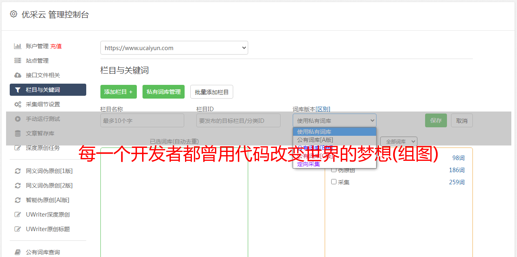This screenshot has height=257, width=517.
Task: Open 私有词库管理
Action: click(164, 92)
